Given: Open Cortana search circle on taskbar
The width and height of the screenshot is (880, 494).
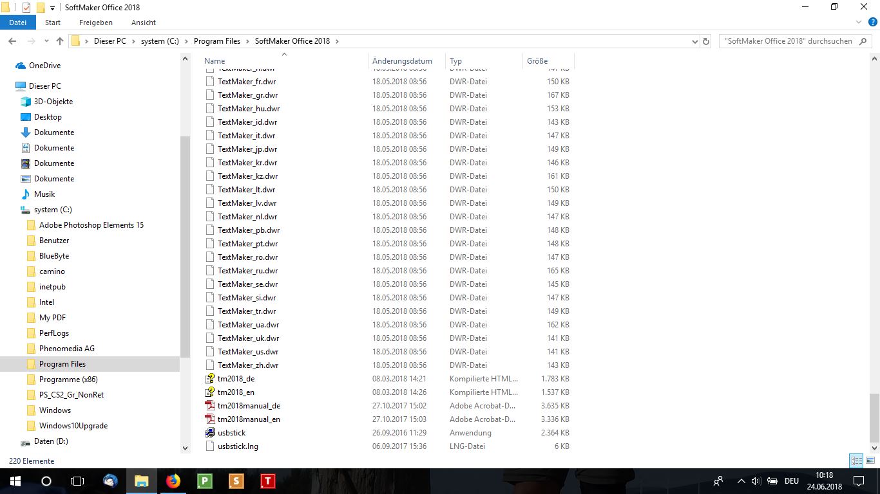Looking at the screenshot, I should [x=46, y=481].
